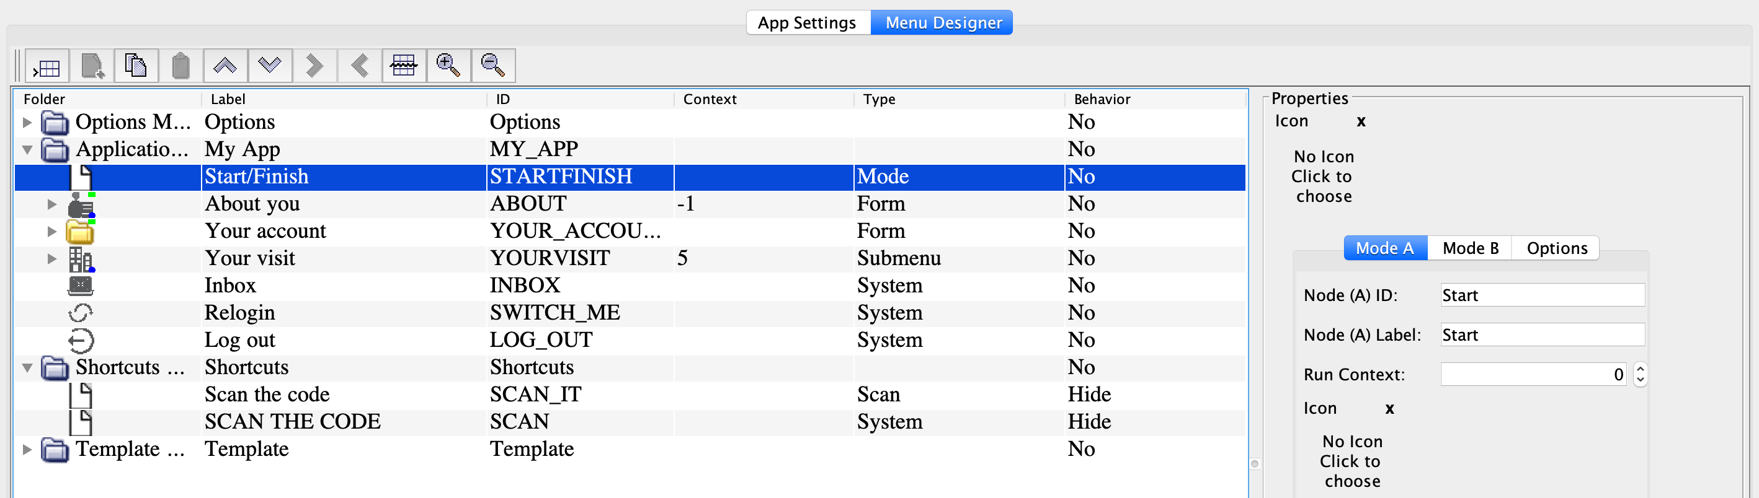Screen dimensions: 1759x498
Task: Click the delete row strikethrough table icon
Action: pos(404,66)
